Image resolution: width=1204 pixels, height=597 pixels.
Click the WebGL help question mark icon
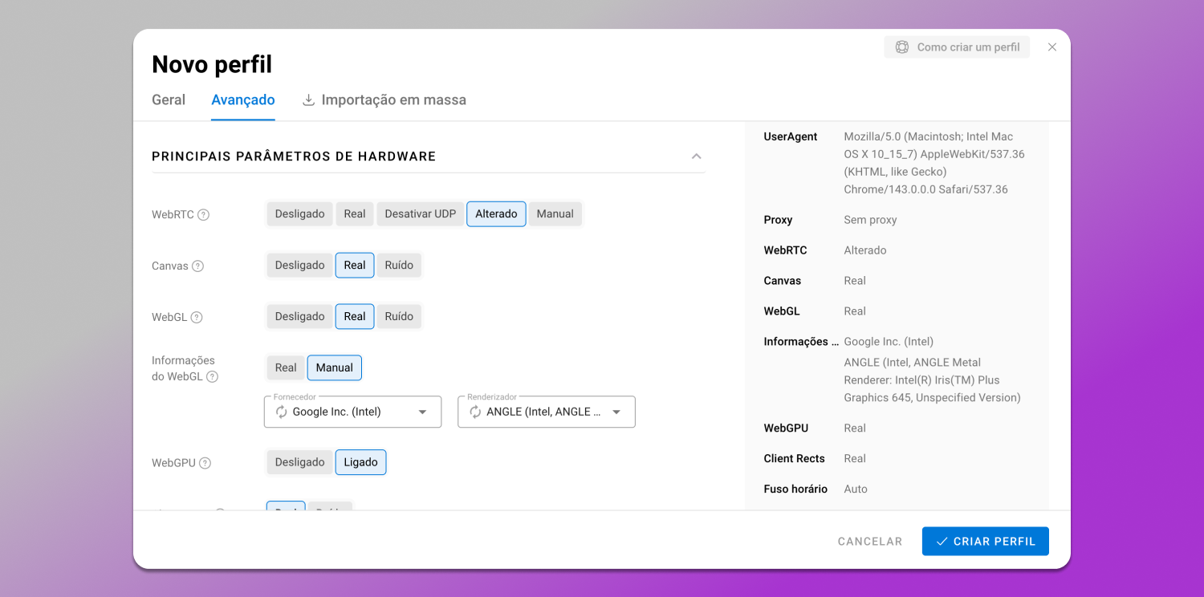point(197,318)
